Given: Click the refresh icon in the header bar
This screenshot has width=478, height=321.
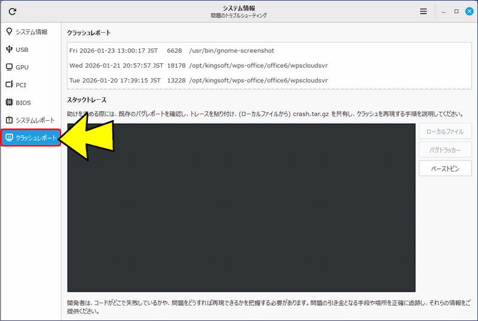Looking at the screenshot, I should [x=12, y=11].
